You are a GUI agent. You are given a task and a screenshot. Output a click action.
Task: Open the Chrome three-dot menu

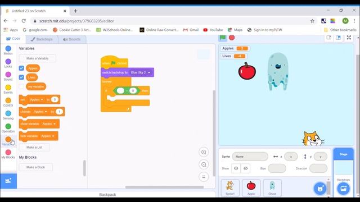pos(354,21)
